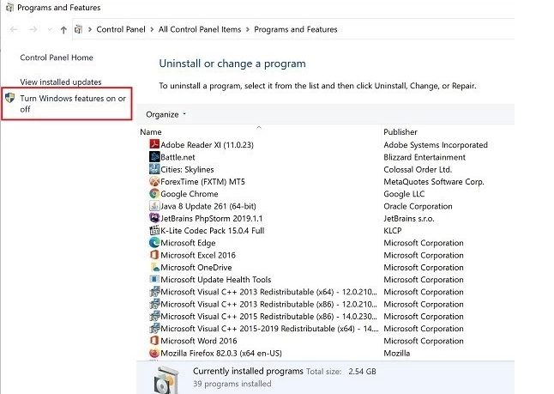Click the Mozilla Firefox icon
Screen dimensions: 554x394
click(154, 353)
